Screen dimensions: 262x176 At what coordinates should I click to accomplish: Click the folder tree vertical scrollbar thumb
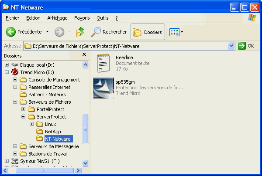tap(86, 129)
